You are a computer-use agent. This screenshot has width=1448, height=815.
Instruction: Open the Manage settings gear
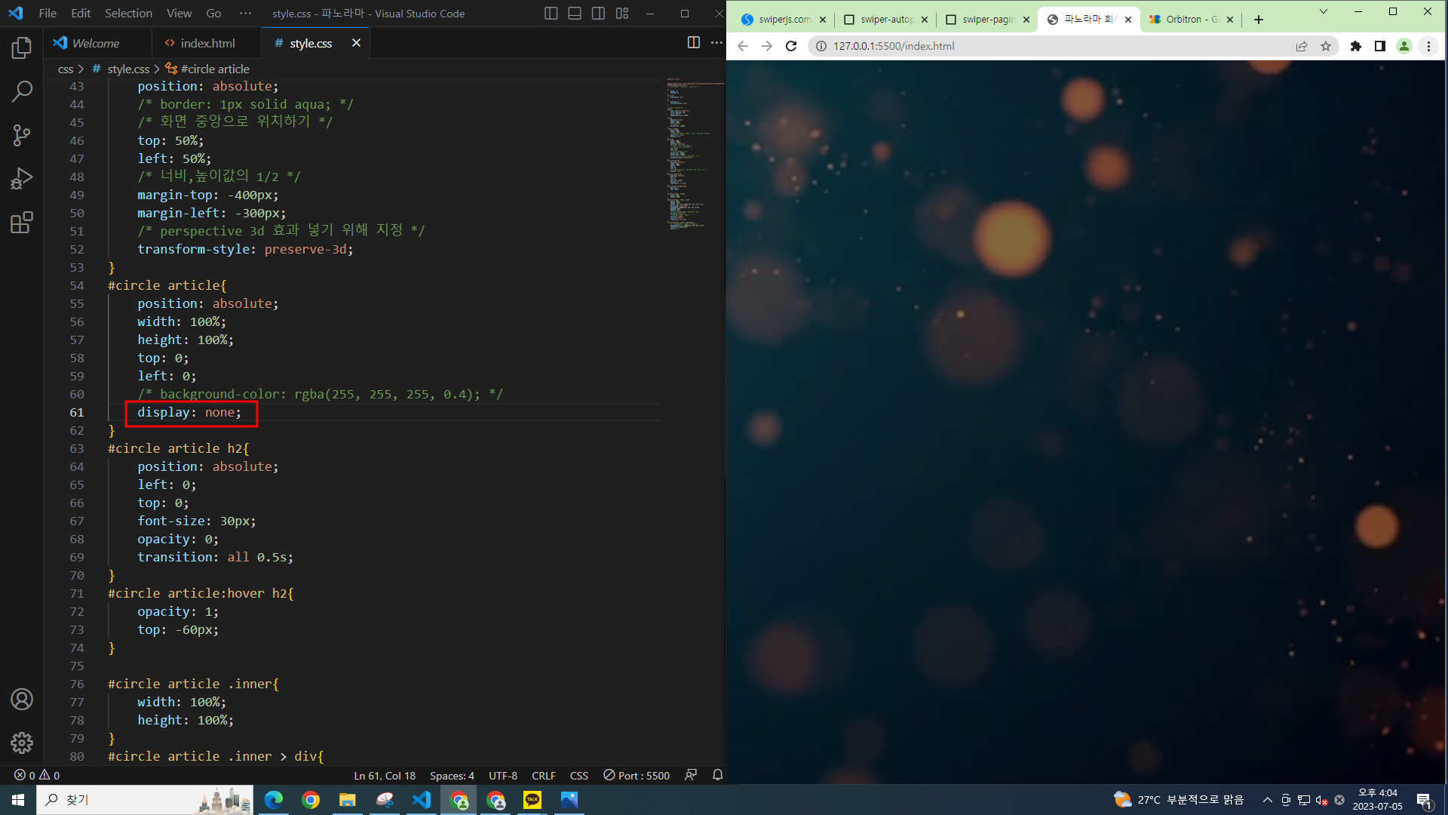pyautogui.click(x=22, y=743)
